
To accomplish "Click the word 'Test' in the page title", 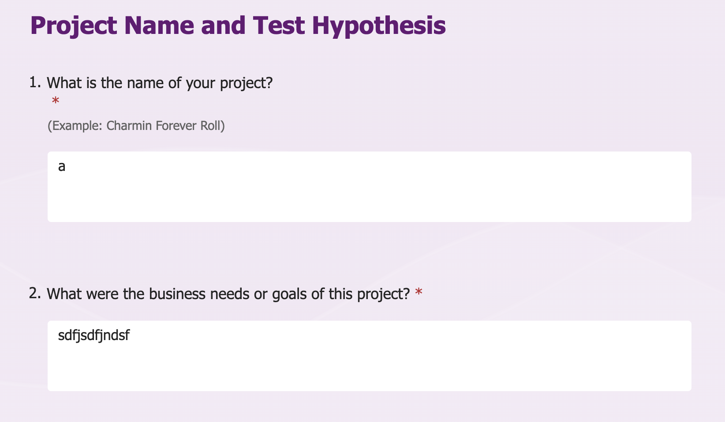I will (x=279, y=26).
